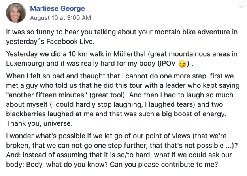
Task: Expand the post options chevron menu
Action: (x=241, y=6)
